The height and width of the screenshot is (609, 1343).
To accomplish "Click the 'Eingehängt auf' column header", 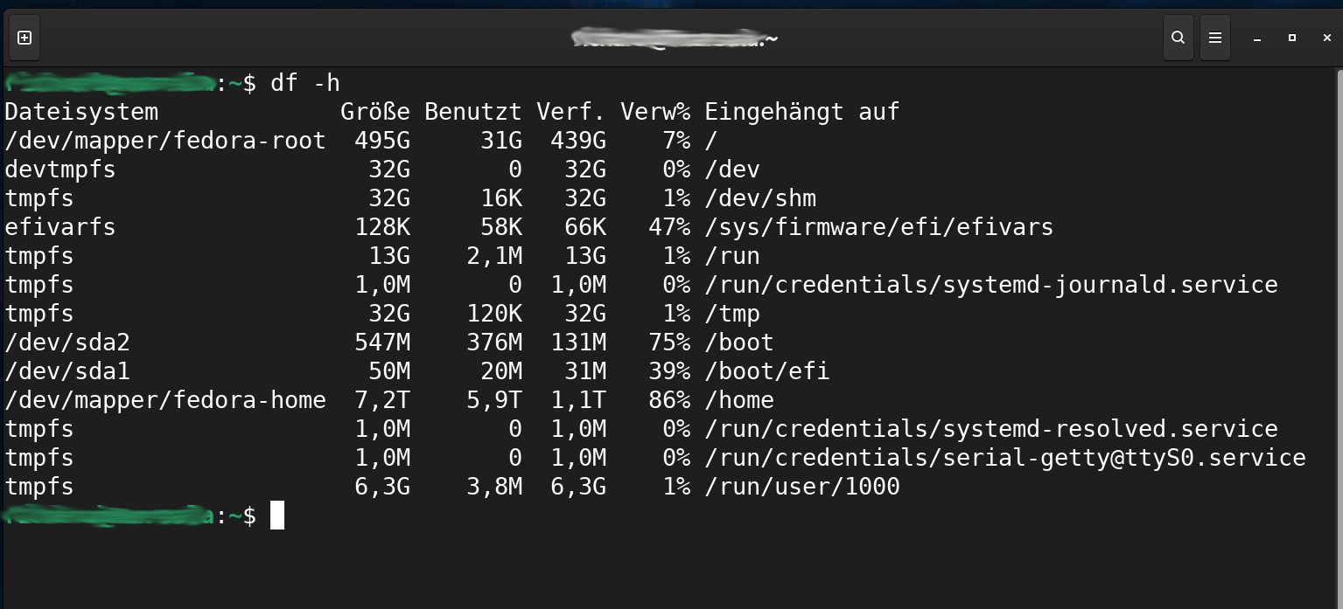I will pyautogui.click(x=801, y=112).
